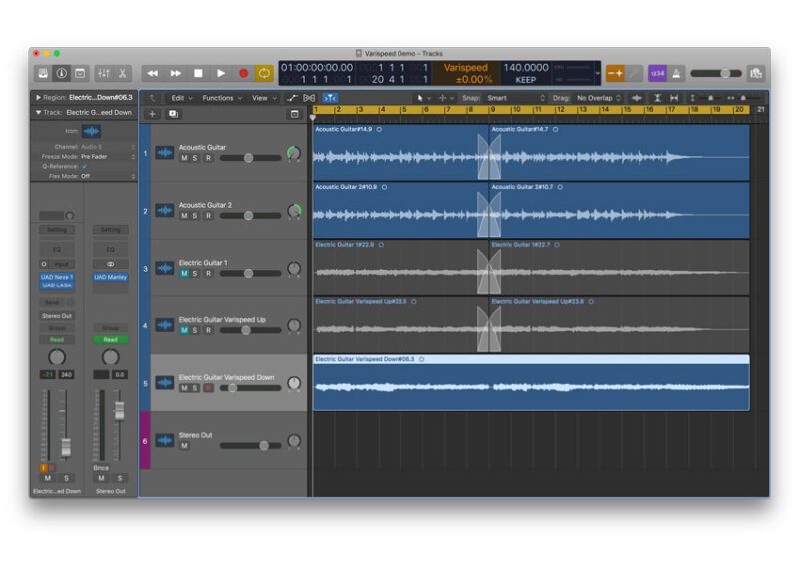Select the Electric Guitar Varispeed Down#06.3 region
The width and height of the screenshot is (799, 570).
[x=531, y=383]
